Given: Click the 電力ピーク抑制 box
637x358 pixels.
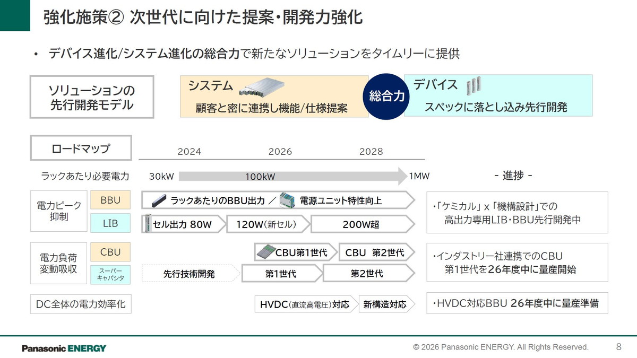Looking at the screenshot, I should pyautogui.click(x=60, y=211).
